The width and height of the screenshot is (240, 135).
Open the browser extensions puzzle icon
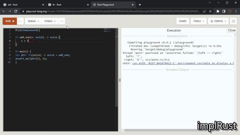[x=217, y=11]
